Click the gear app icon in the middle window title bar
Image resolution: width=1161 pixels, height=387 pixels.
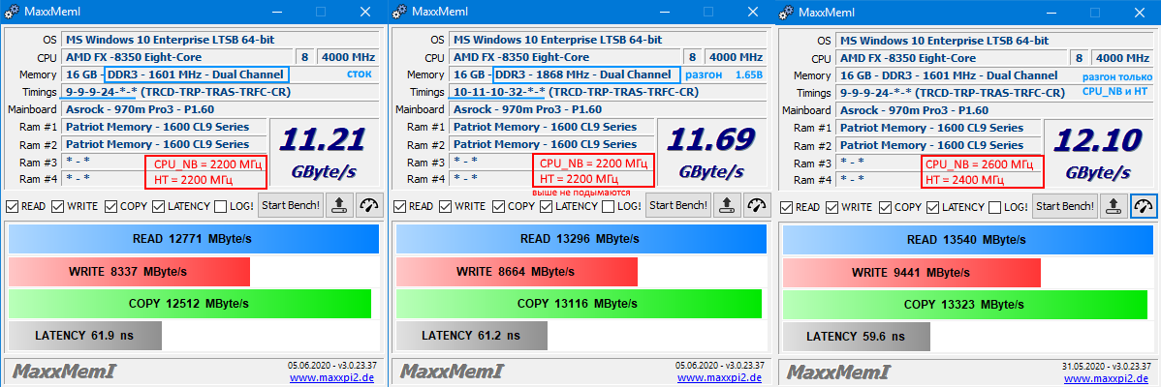click(399, 11)
